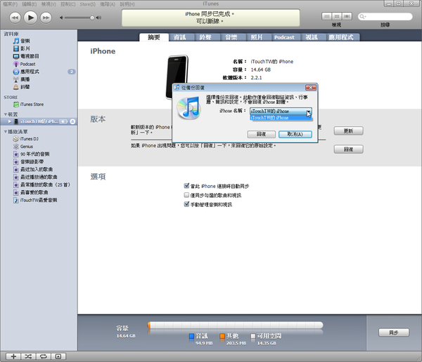The height and width of the screenshot is (362, 422).
Task: Toggle the repeat button
Action: pyautogui.click(x=44, y=356)
